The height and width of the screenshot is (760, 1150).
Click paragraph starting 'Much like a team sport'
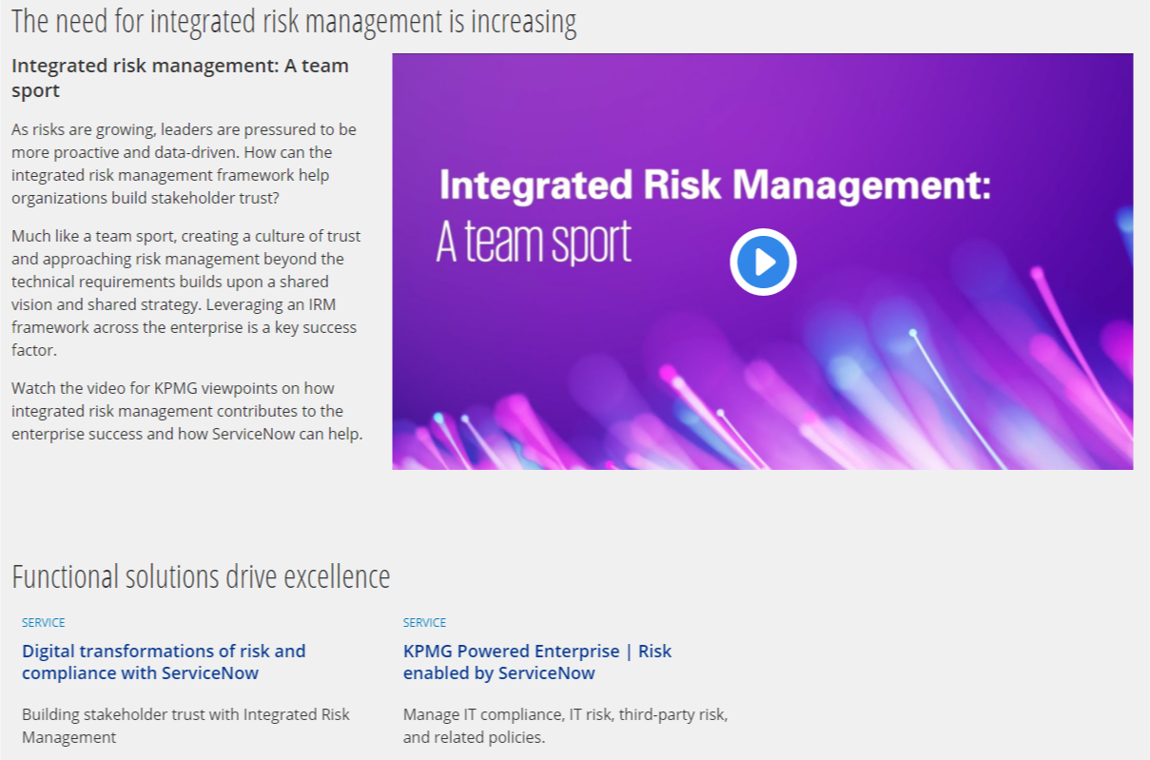click(186, 293)
